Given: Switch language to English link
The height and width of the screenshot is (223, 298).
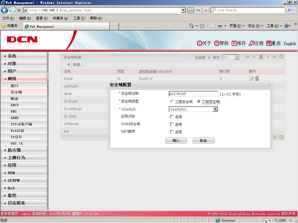Looking at the screenshot, I should [x=290, y=44].
